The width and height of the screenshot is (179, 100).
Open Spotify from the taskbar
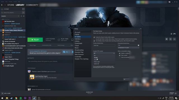pyautogui.click(x=21, y=98)
